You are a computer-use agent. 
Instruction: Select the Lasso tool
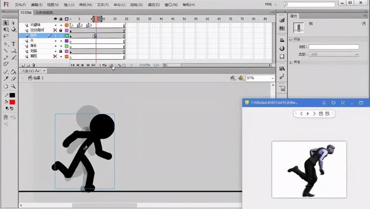point(6,36)
